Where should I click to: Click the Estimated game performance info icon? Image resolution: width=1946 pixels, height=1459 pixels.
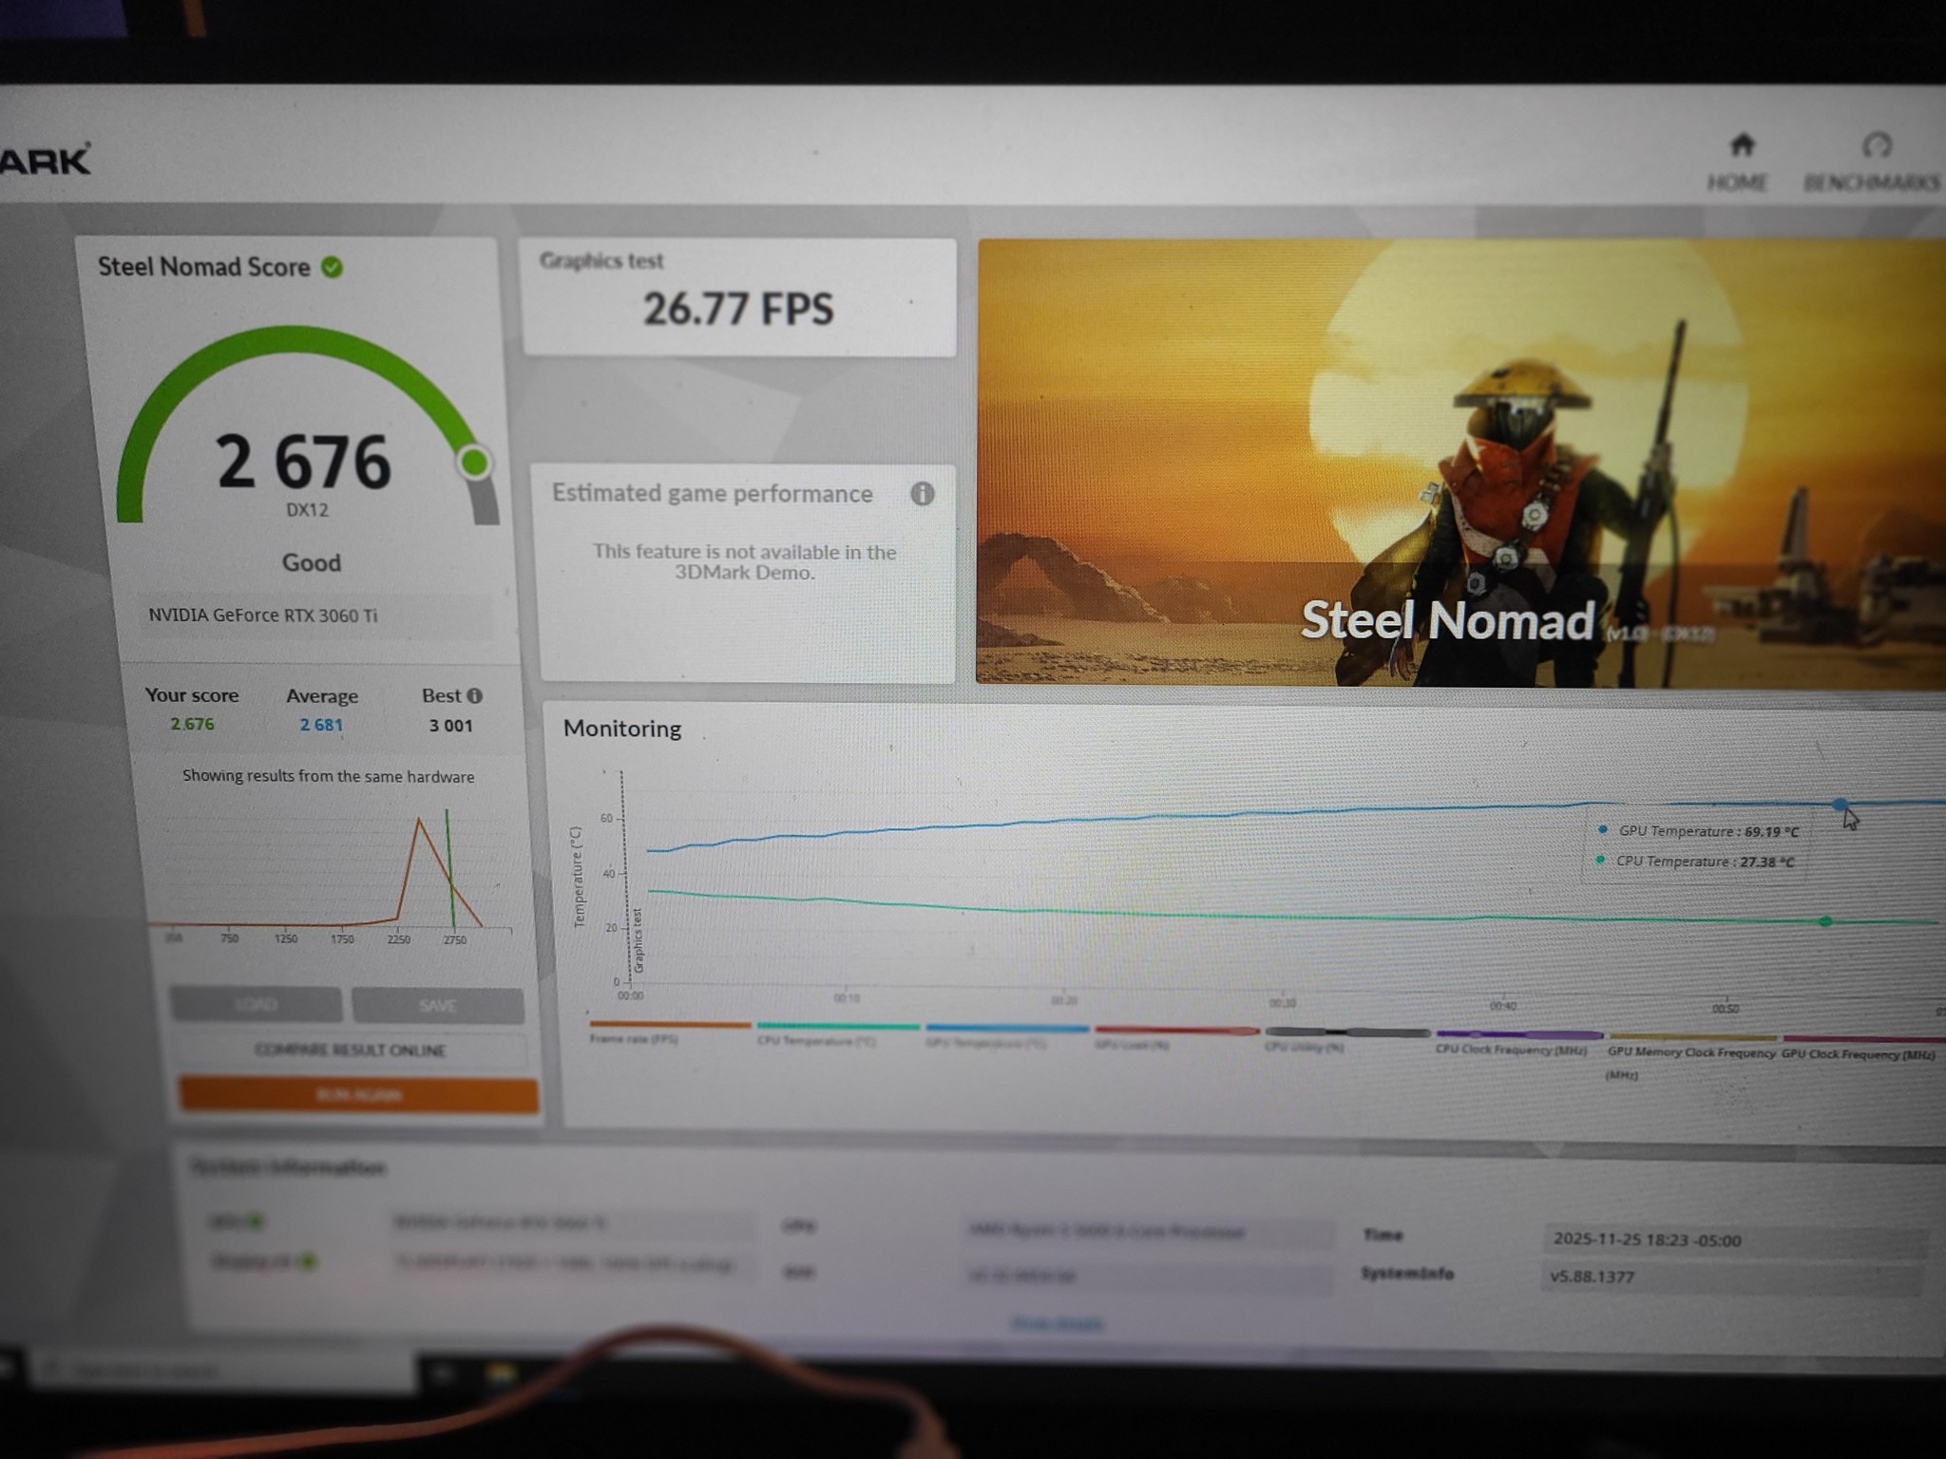pos(922,494)
